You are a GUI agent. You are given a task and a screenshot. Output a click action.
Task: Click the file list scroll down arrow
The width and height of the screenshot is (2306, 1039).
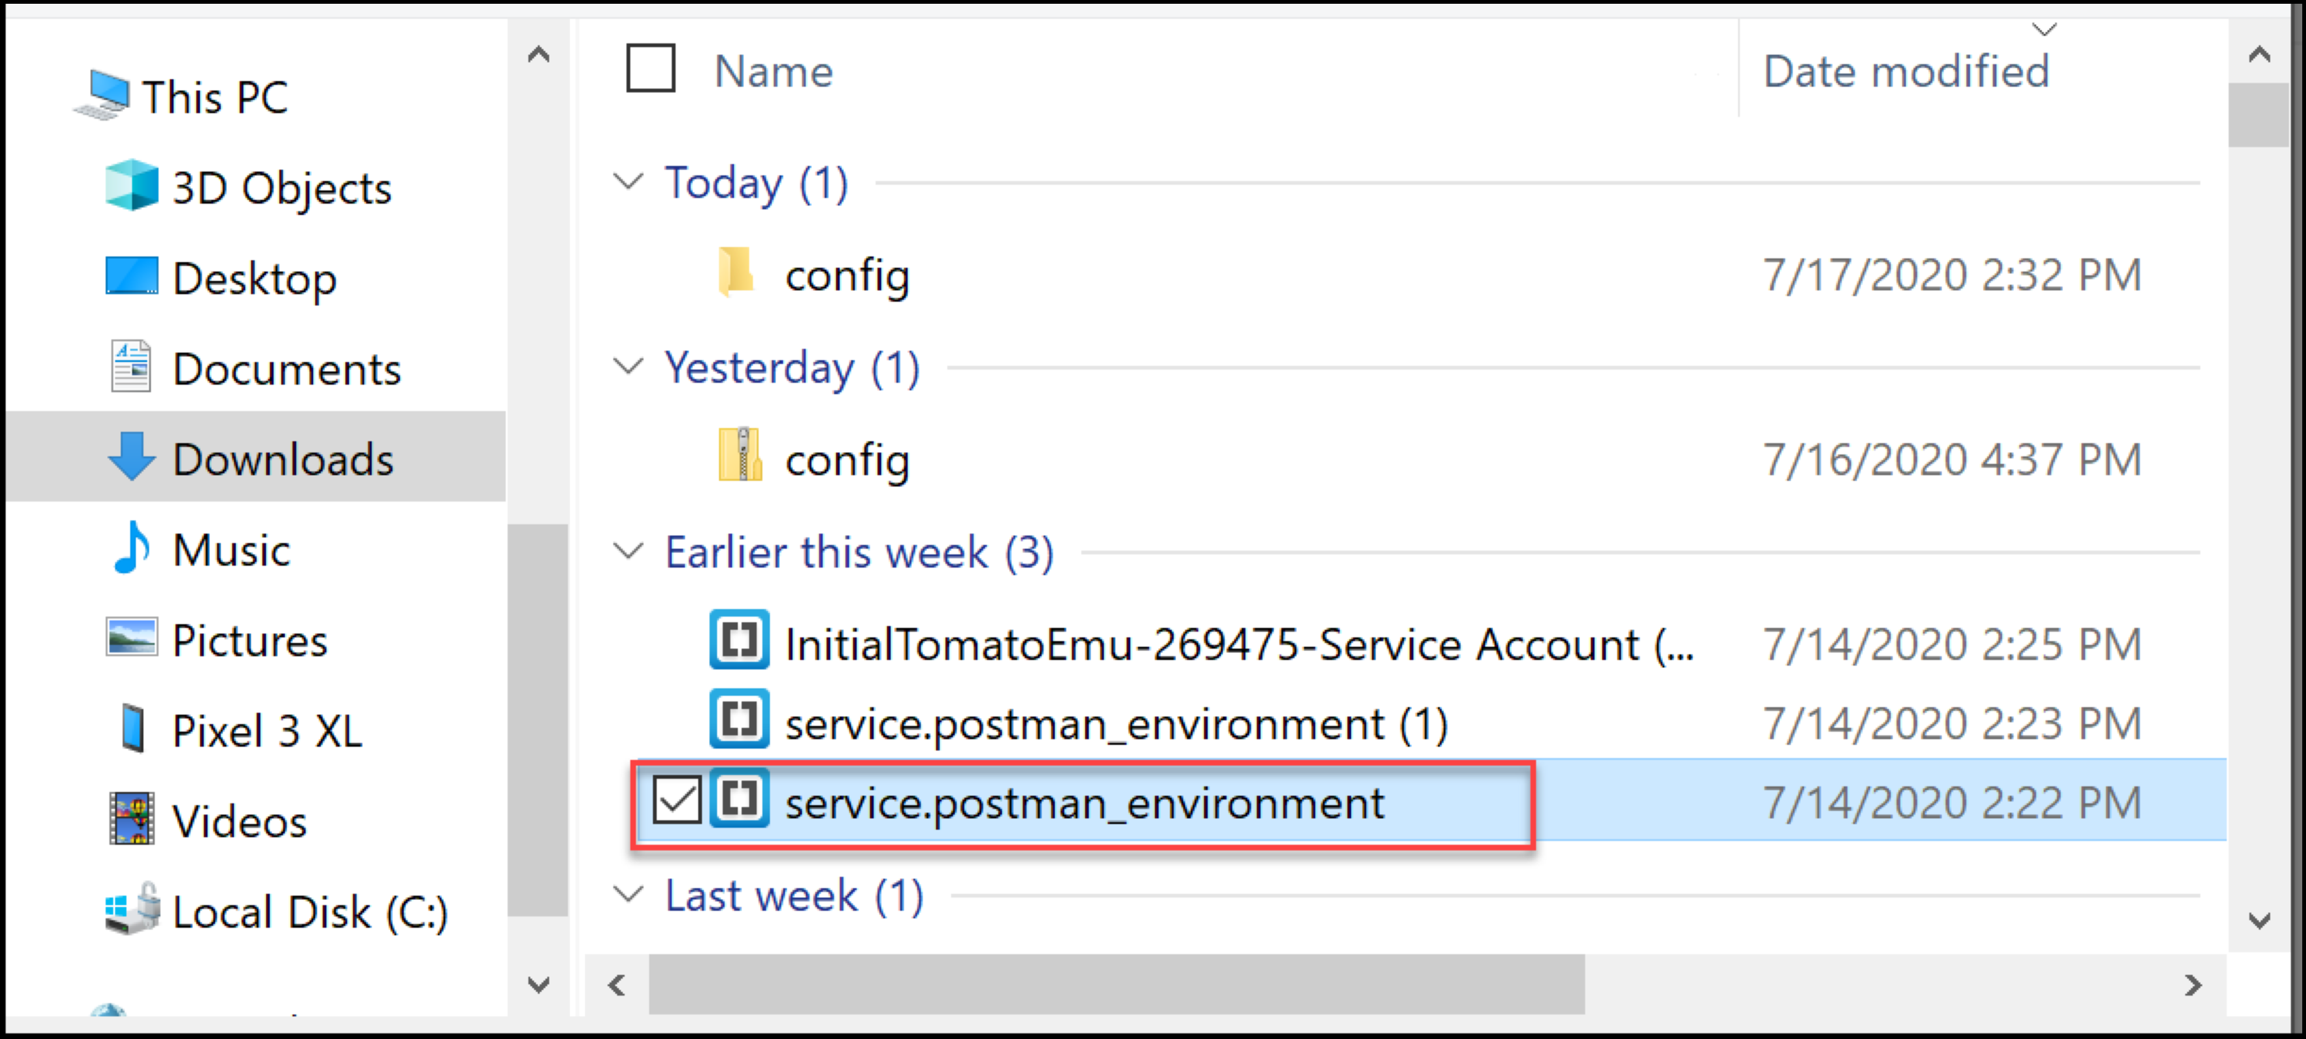(2259, 920)
